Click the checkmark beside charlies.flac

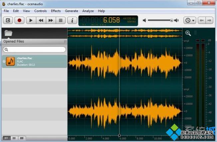(x=4, y=61)
